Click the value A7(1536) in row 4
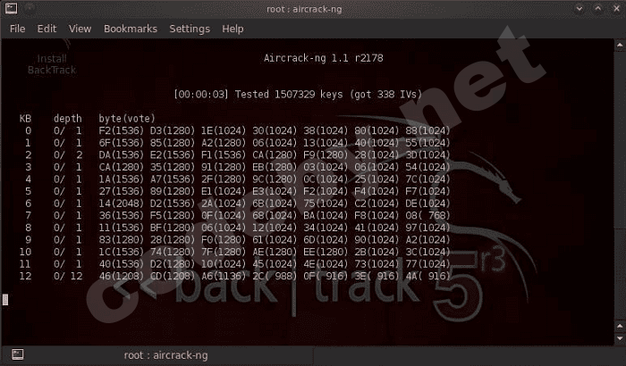 (x=173, y=179)
